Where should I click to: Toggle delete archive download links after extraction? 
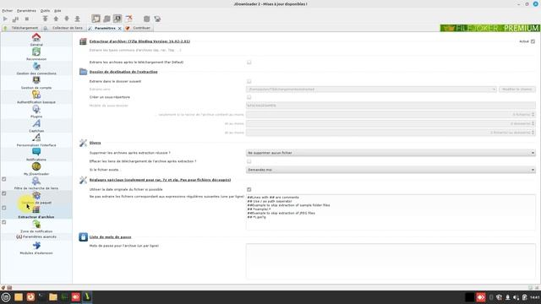[249, 161]
